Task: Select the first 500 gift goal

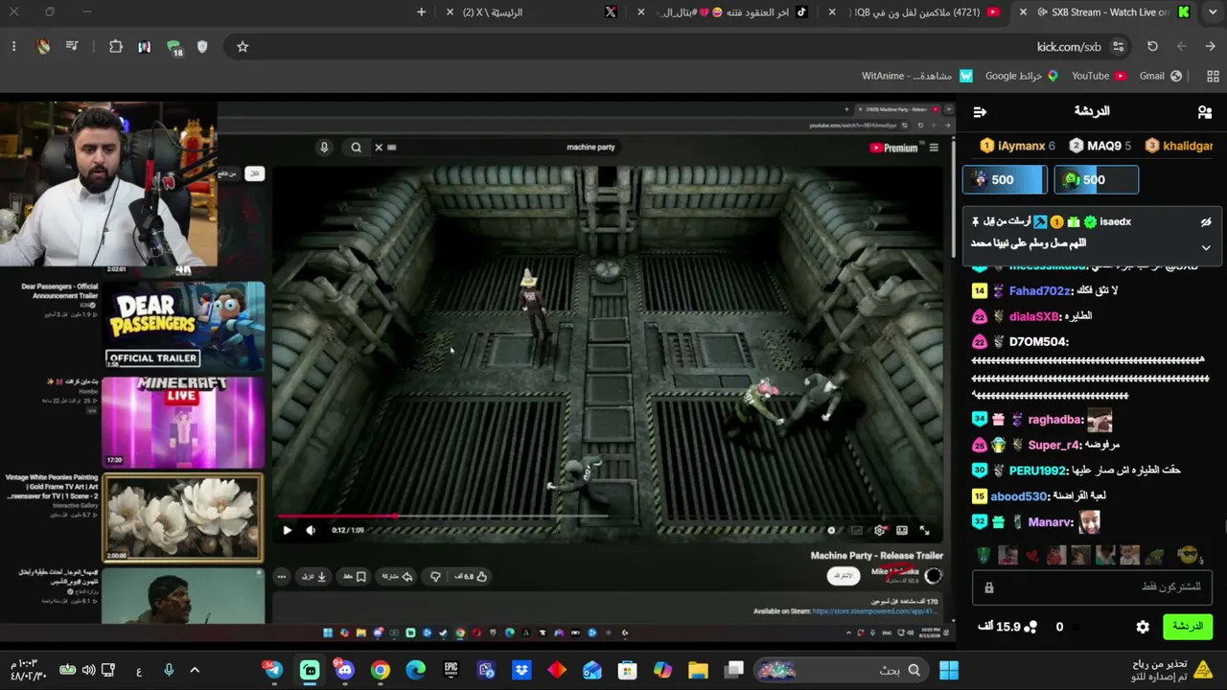Action: coord(1004,179)
